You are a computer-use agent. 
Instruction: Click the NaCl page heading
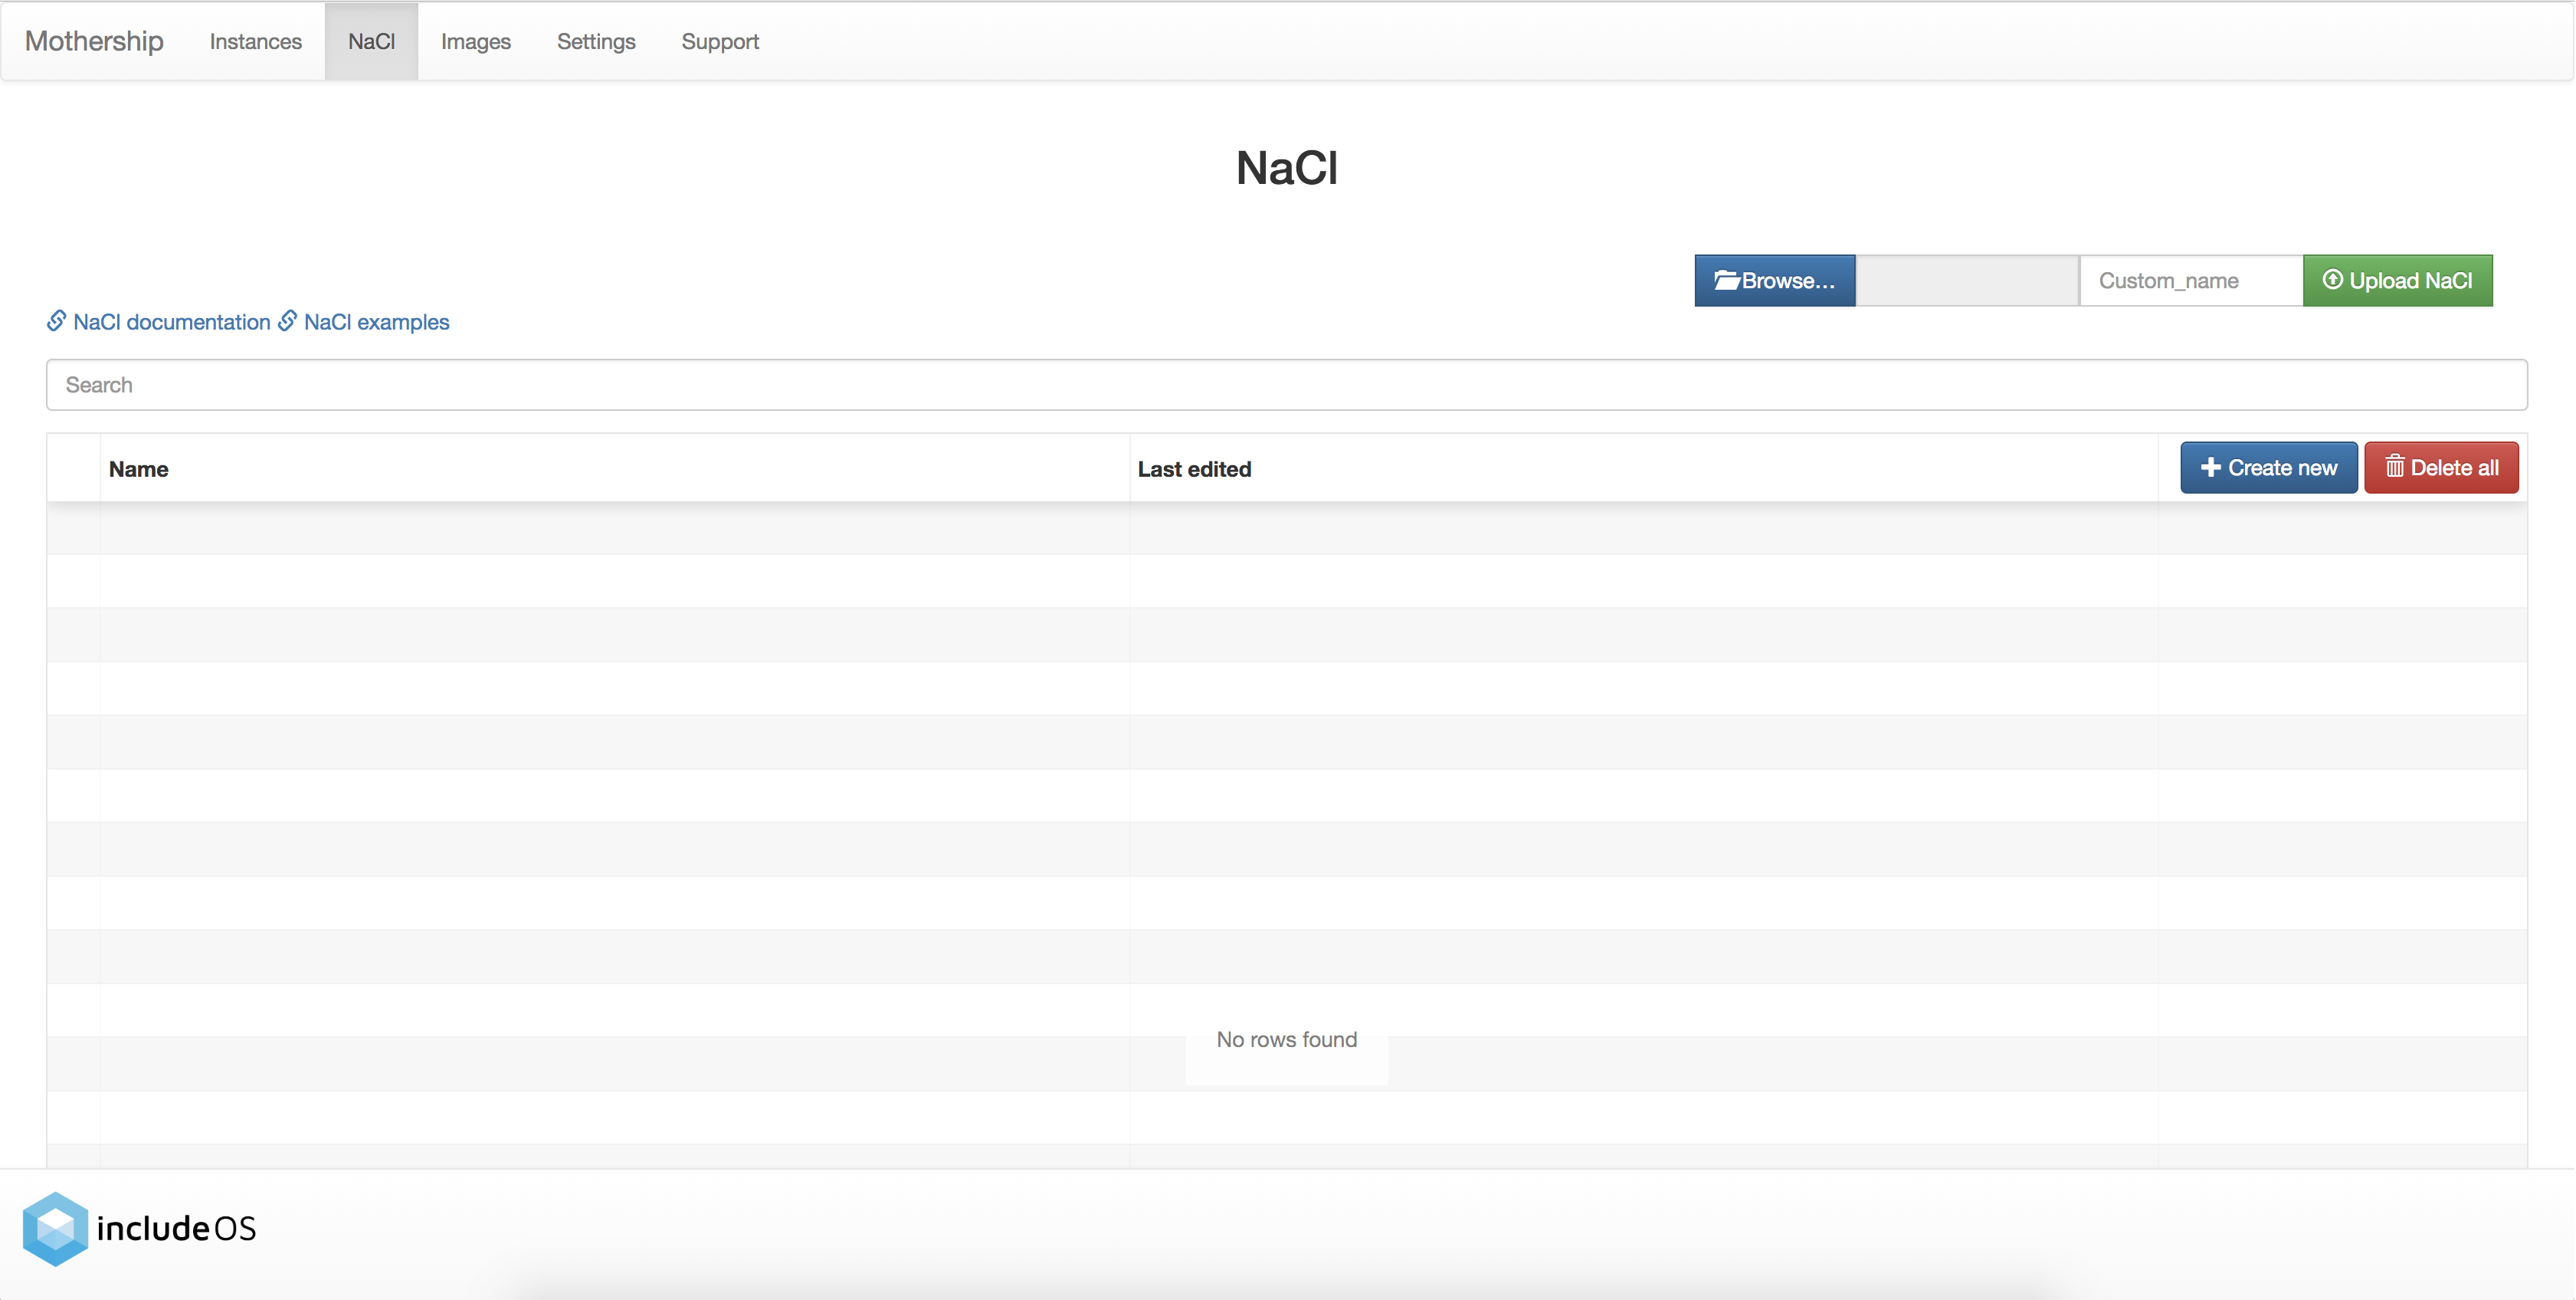pyautogui.click(x=1286, y=167)
